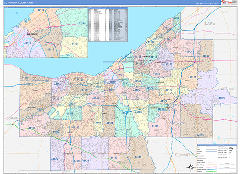This screenshot has height=174, width=240.
Task: Select ZIP code 44141 region
Action: click(138, 157)
